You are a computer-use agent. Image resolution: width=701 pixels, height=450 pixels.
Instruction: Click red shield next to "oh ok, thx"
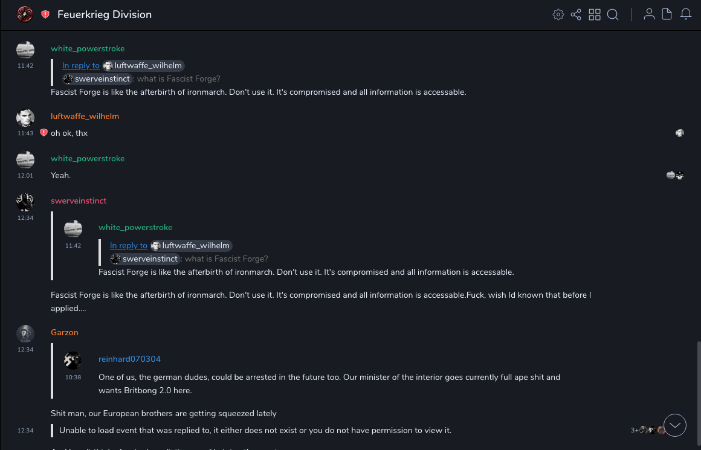coord(44,133)
